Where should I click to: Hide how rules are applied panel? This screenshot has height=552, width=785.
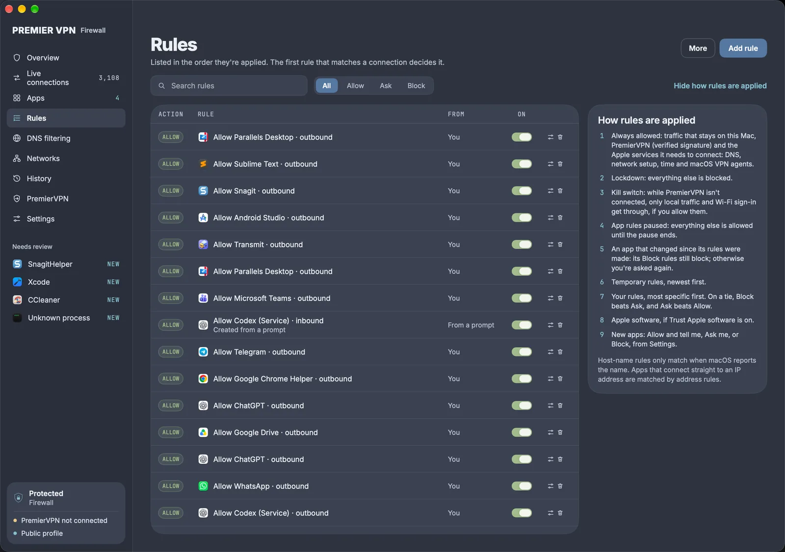[720, 86]
